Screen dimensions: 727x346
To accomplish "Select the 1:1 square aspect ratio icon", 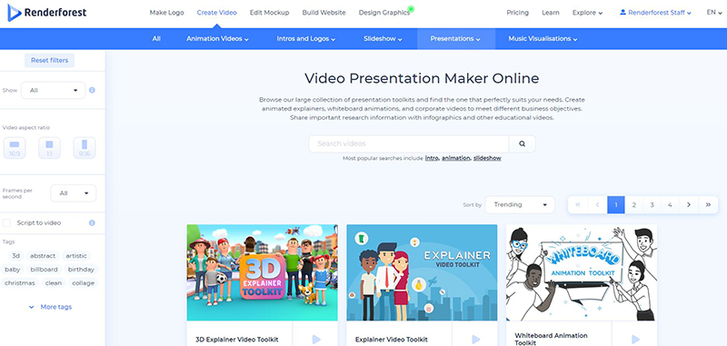I will click(49, 148).
